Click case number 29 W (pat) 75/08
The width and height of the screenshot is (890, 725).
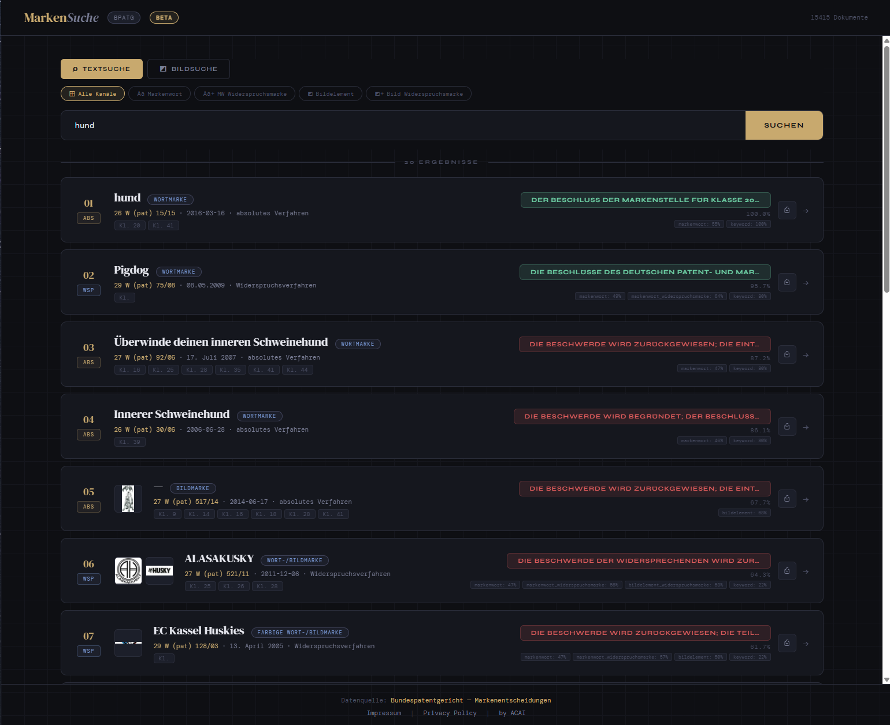[144, 285]
